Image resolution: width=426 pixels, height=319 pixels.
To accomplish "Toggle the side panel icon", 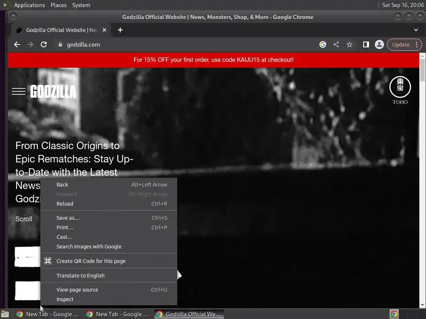I will 366,44.
